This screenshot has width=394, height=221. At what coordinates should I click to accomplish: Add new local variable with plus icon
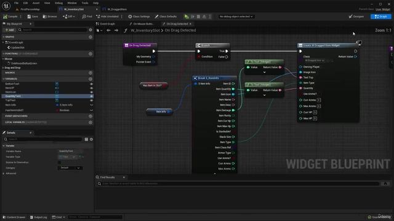(x=90, y=122)
